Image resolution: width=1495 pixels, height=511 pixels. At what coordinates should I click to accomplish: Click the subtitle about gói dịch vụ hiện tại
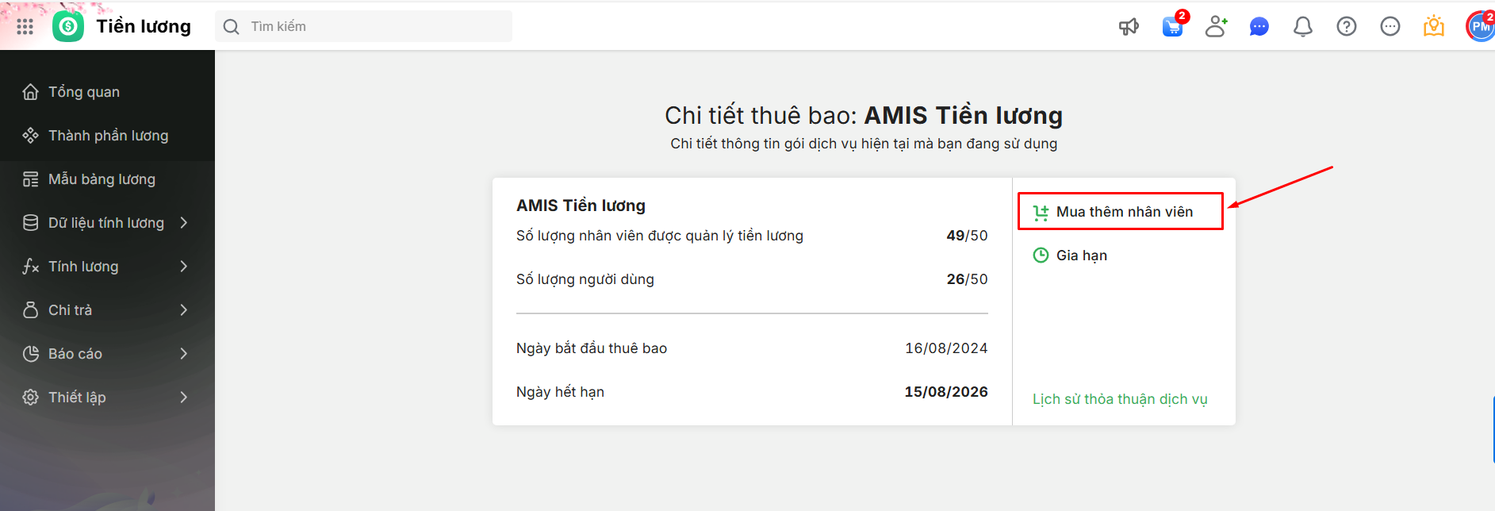click(864, 144)
